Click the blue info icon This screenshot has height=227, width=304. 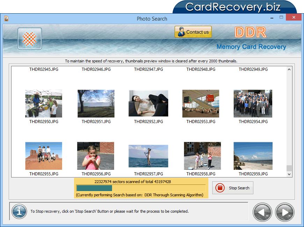[x=19, y=211]
